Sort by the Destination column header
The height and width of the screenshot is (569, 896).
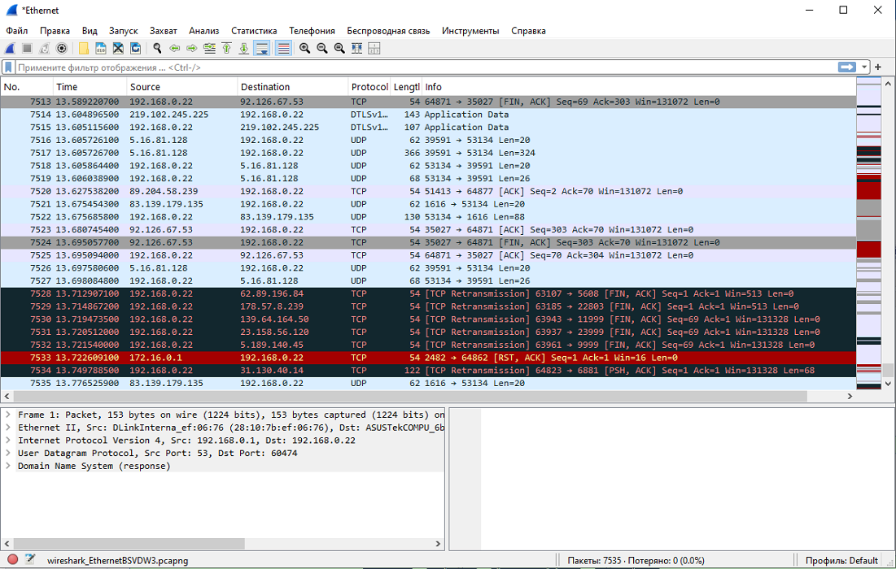(x=293, y=87)
